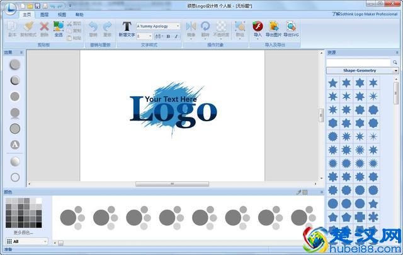The width and height of the screenshot is (403, 255).
Task: Pick the cross plus shape
Action: pos(360,217)
